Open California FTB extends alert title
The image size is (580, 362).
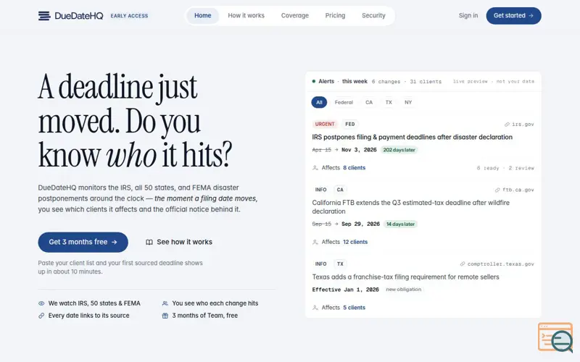(x=410, y=207)
